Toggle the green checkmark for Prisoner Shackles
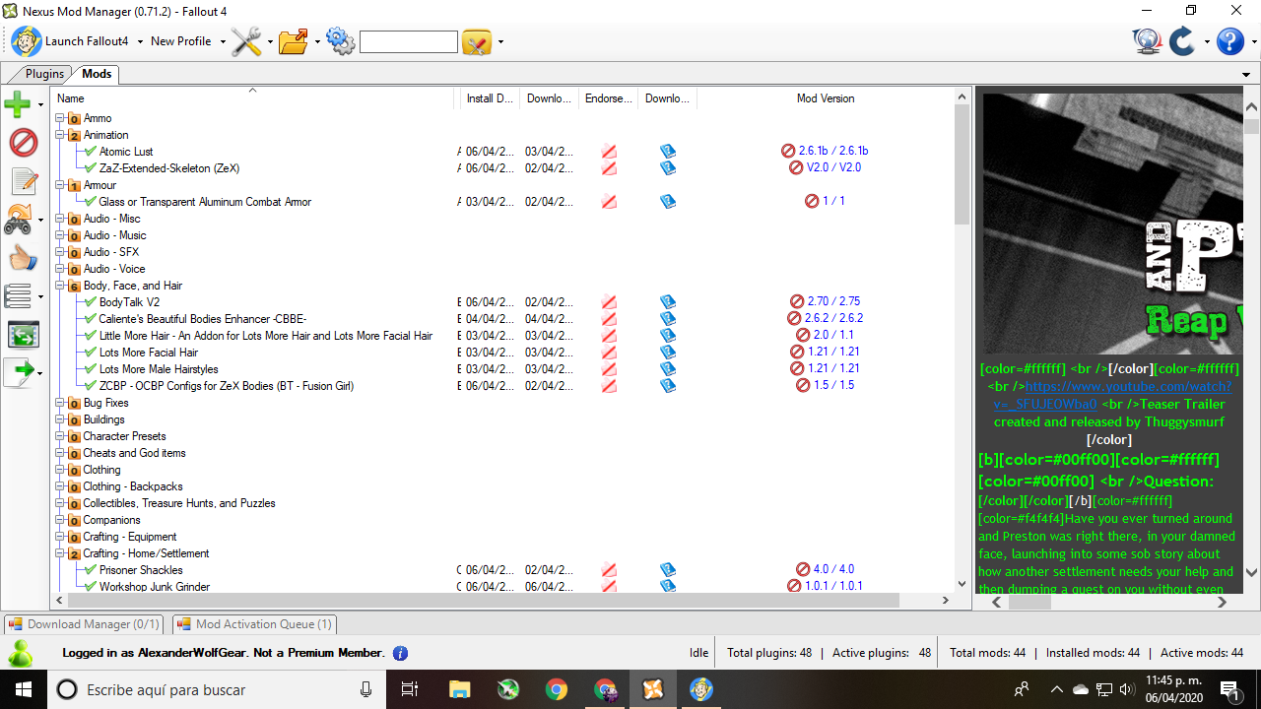This screenshot has width=1261, height=709. (91, 570)
